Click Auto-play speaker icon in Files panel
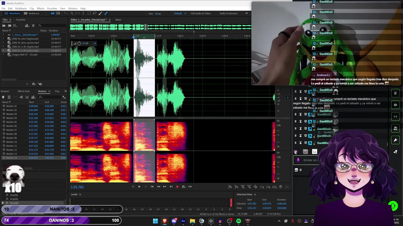This screenshot has height=226, width=403. 40,84
